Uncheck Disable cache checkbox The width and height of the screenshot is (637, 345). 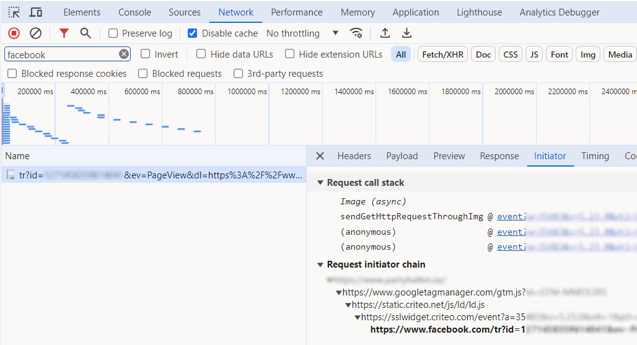tap(192, 33)
